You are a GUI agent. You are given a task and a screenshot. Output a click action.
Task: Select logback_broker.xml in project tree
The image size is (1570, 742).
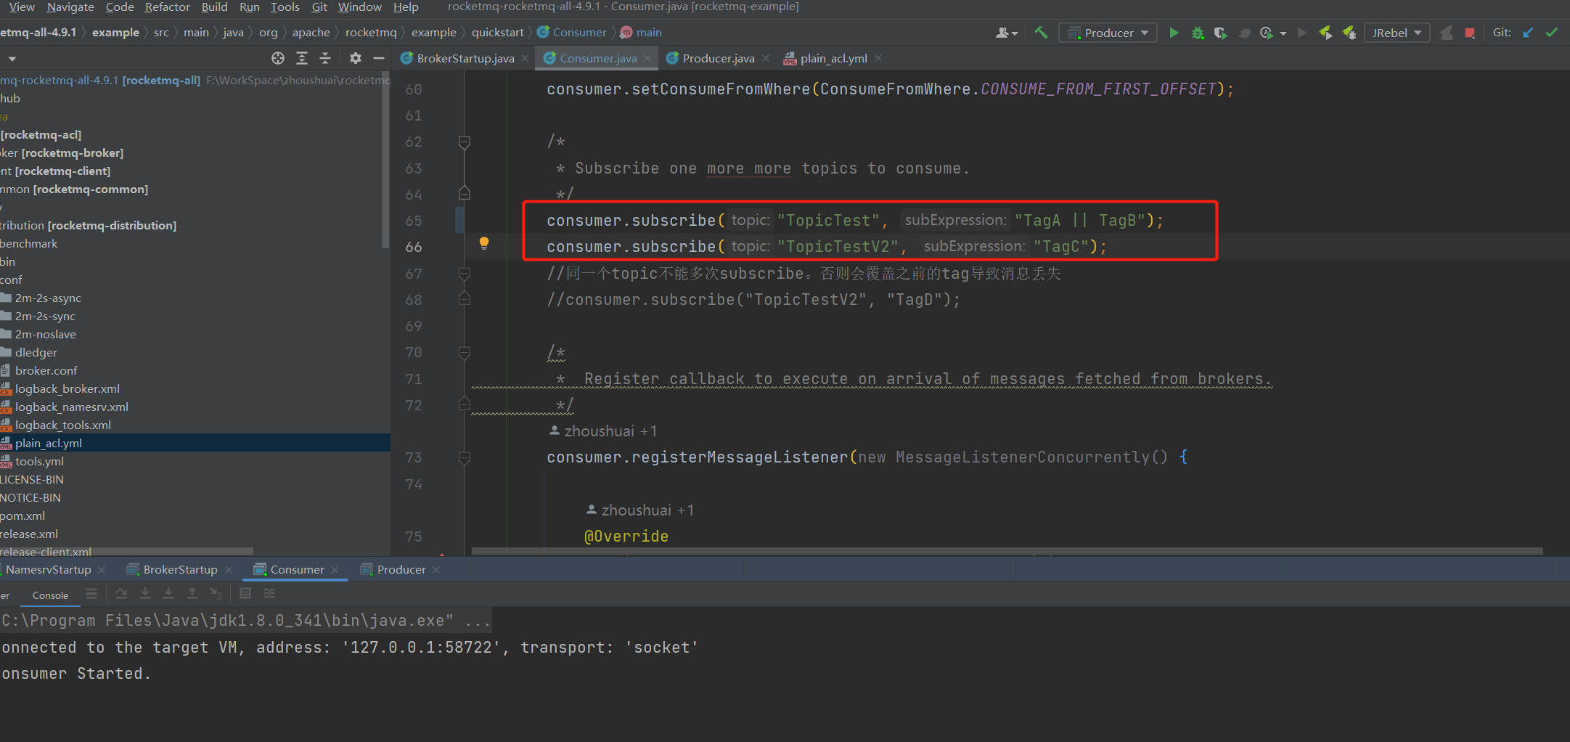pos(68,388)
